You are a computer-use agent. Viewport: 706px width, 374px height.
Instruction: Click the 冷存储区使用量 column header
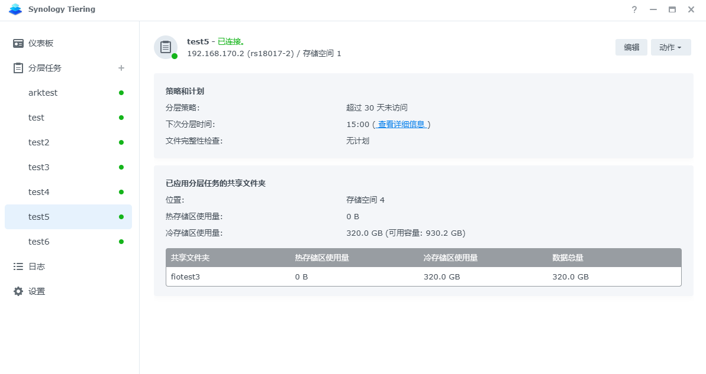coord(450,258)
